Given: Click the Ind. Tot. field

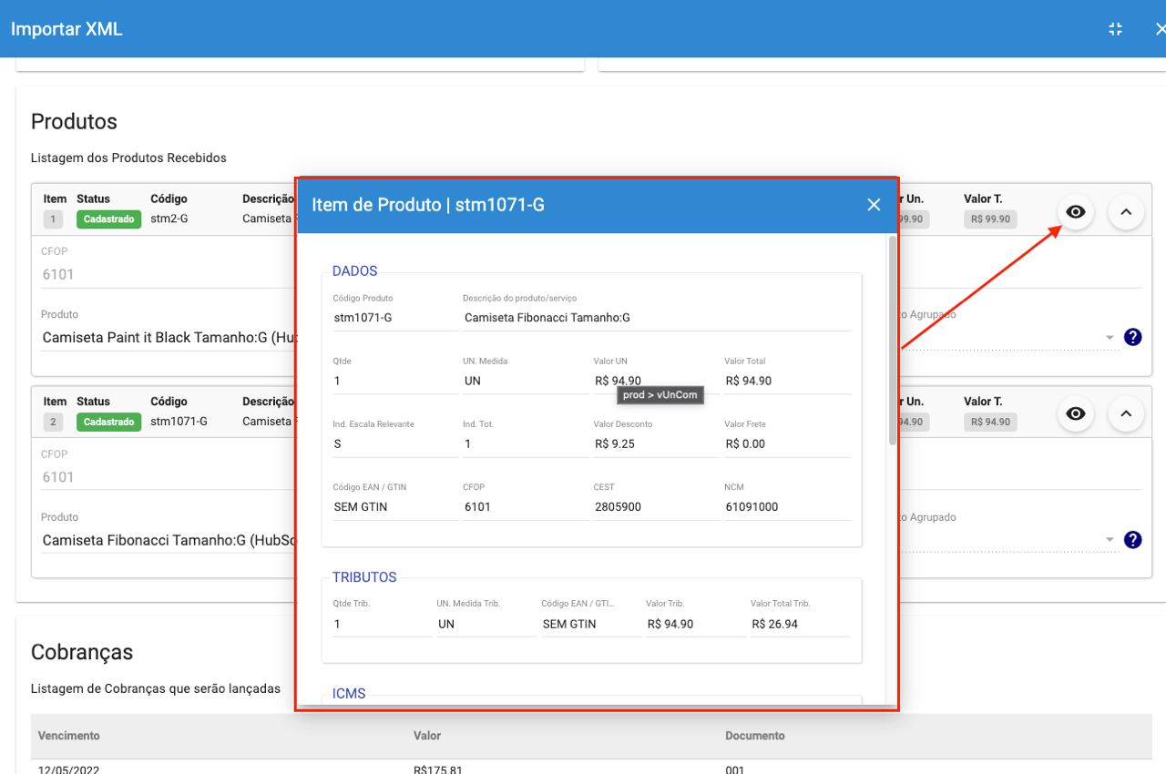Looking at the screenshot, I should 526,443.
